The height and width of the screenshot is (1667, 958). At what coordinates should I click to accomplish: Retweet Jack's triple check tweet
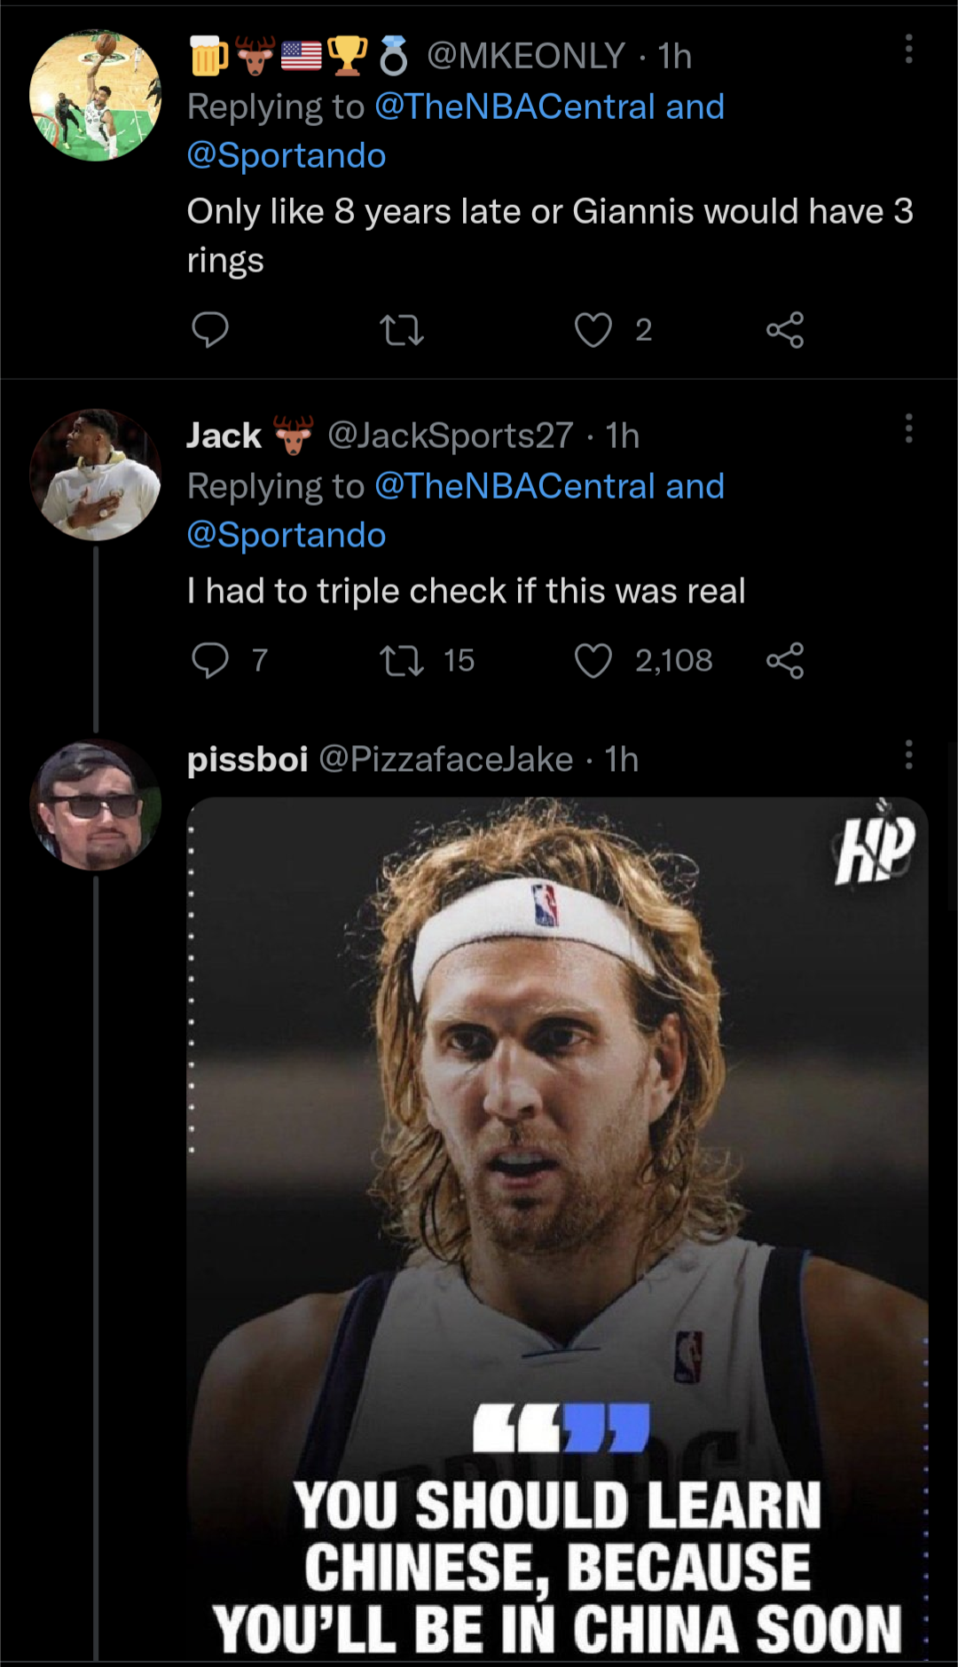(x=401, y=660)
